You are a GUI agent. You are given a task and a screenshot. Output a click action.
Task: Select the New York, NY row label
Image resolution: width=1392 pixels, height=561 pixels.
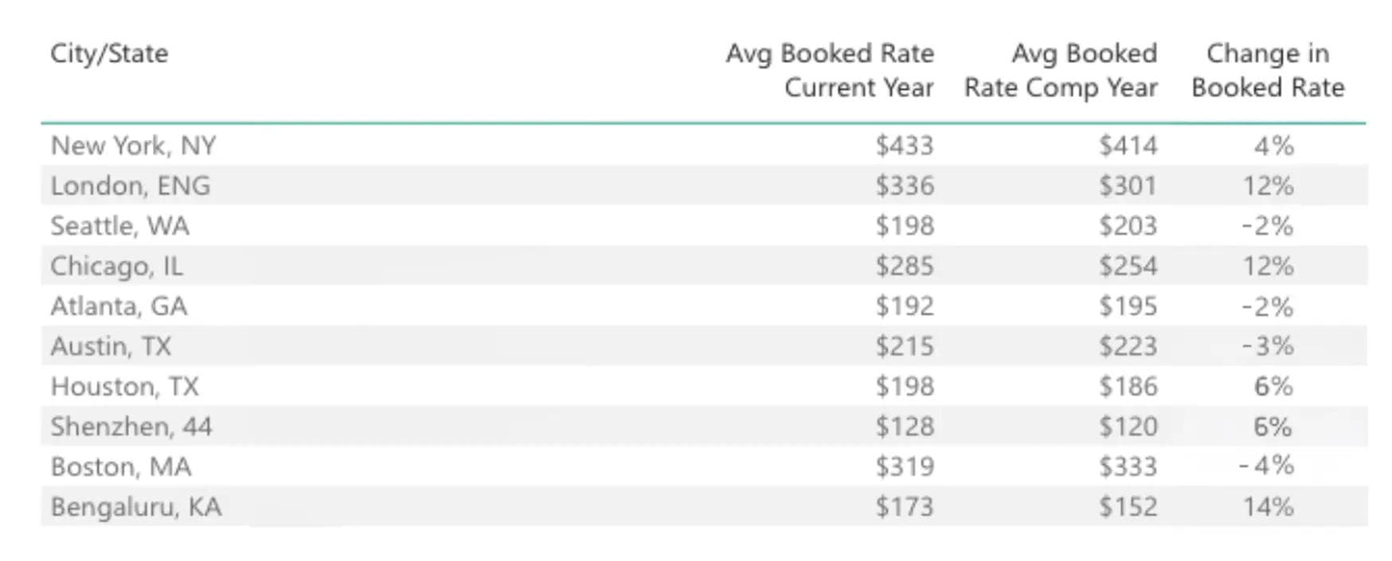(x=133, y=146)
